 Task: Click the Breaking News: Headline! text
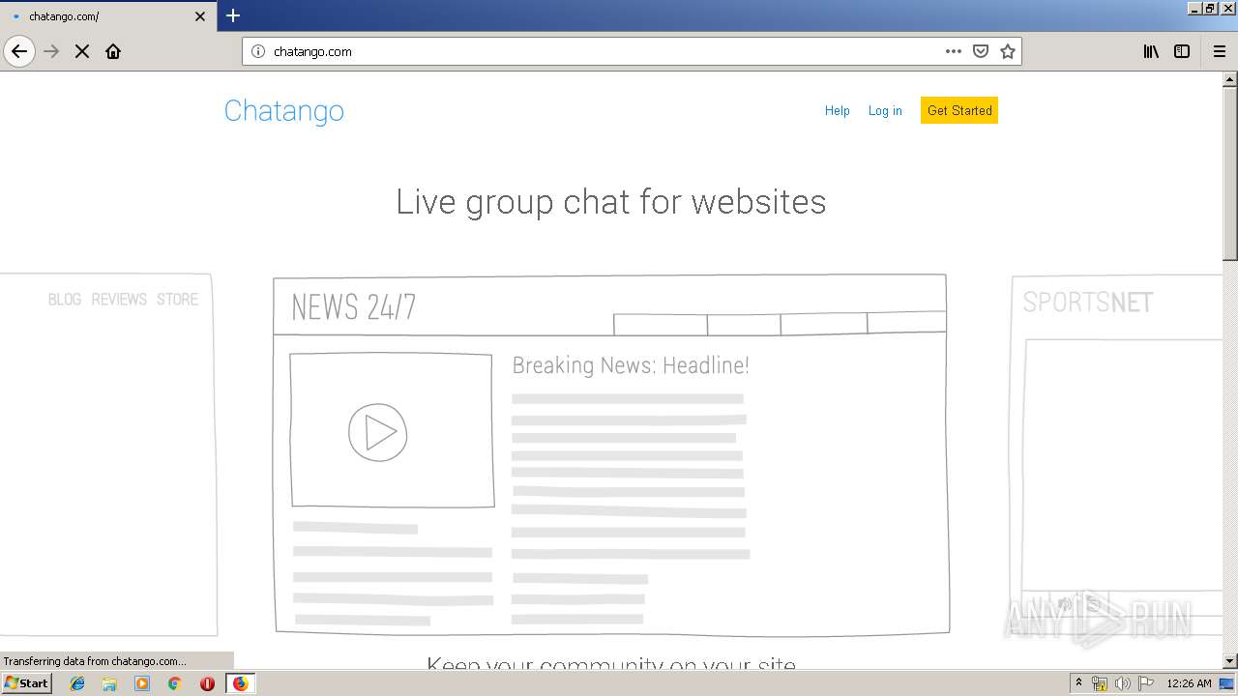[631, 365]
